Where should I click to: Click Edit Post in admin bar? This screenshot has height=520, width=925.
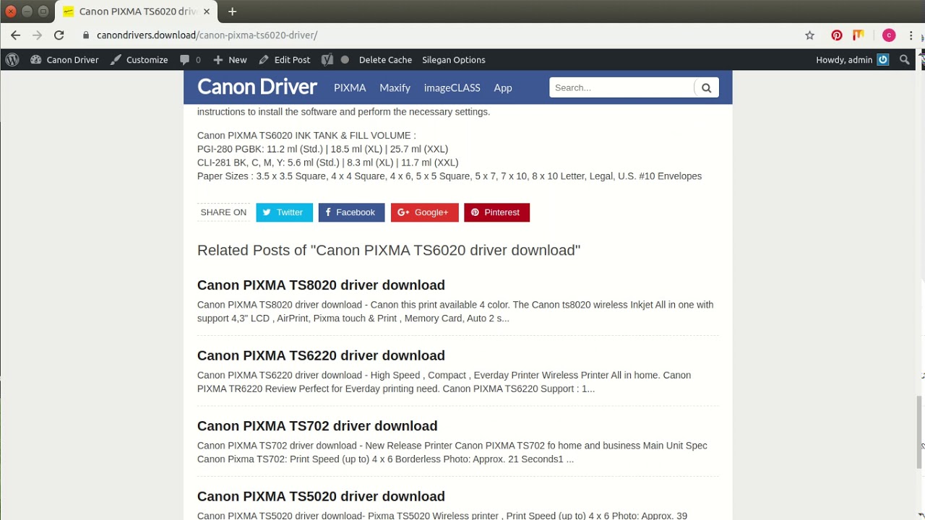click(285, 60)
